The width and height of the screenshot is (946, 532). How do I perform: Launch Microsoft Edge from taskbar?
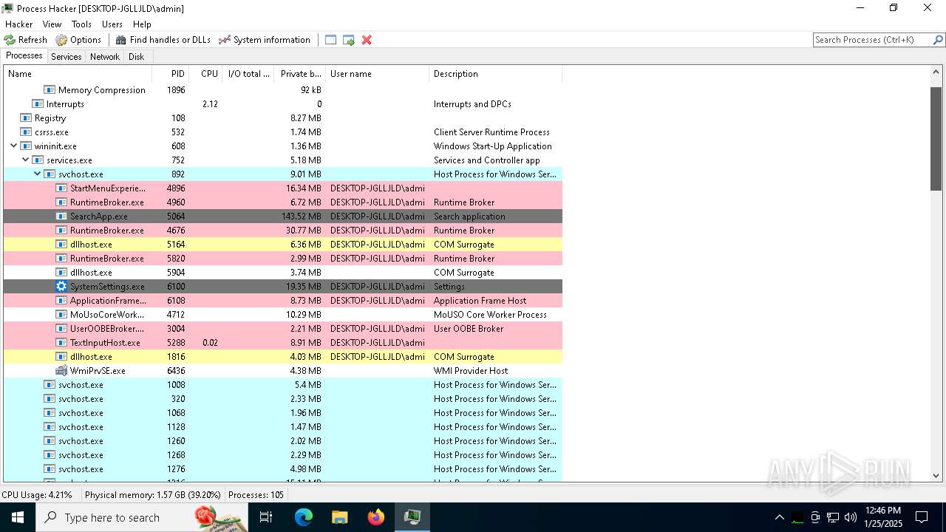pyautogui.click(x=304, y=517)
